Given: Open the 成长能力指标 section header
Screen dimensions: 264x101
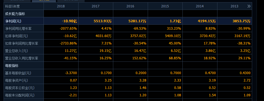Looking at the screenshot, I should point(15,14).
